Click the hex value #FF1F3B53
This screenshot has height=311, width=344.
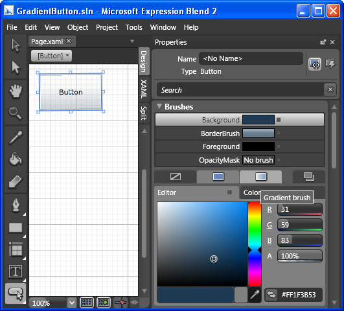pos(299,295)
